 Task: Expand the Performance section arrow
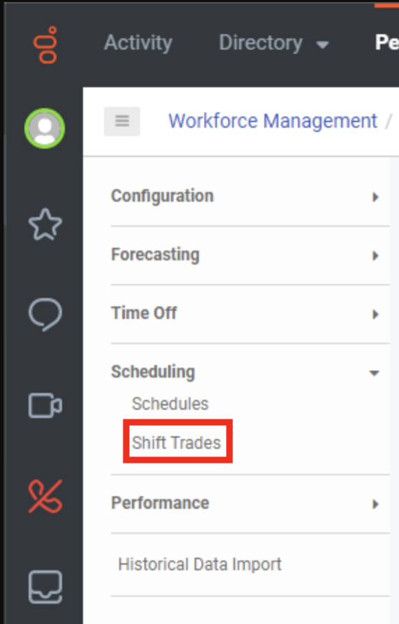[375, 504]
